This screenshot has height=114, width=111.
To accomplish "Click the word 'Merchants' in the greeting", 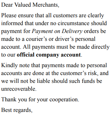I will (x=46, y=5).
